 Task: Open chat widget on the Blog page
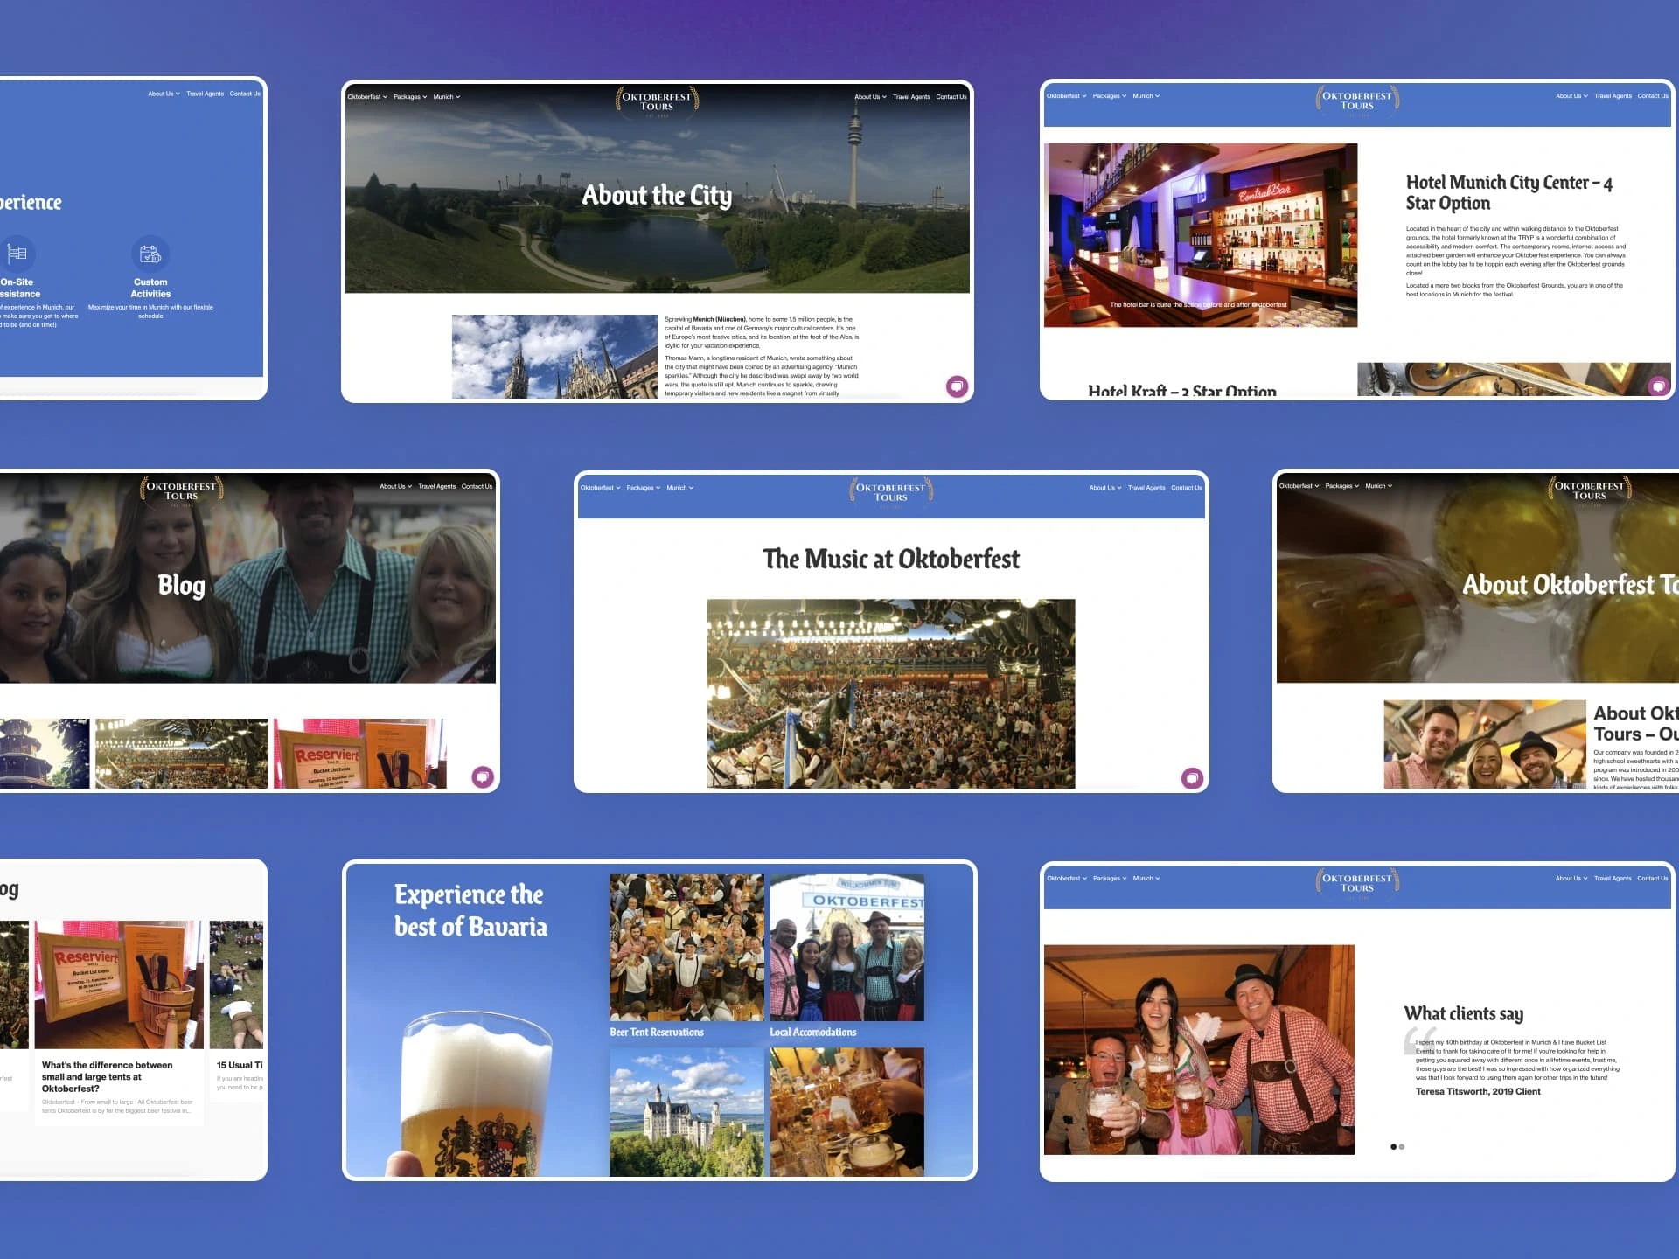click(x=483, y=776)
